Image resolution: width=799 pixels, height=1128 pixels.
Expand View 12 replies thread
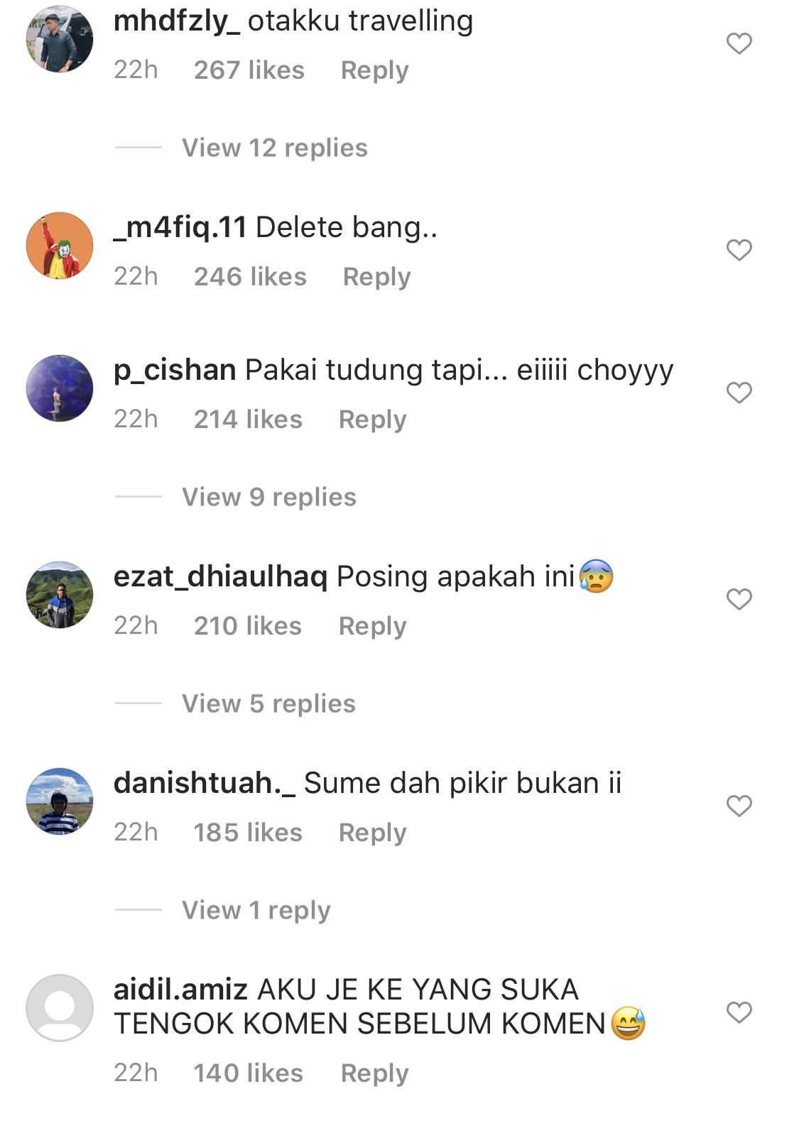tap(275, 148)
